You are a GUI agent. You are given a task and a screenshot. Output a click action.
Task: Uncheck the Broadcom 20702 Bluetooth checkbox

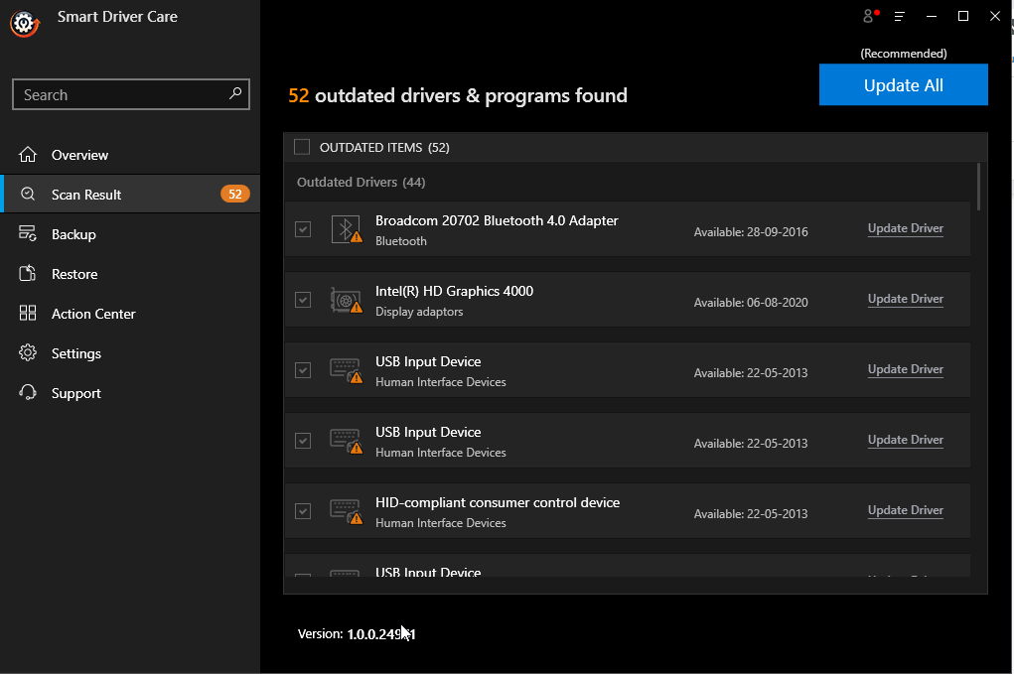point(303,229)
